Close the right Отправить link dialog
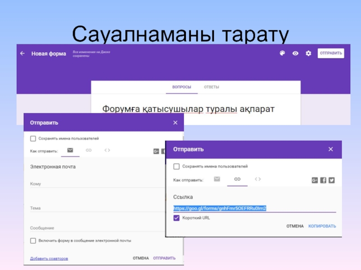Viewport: 361px width, 270px height. pyautogui.click(x=331, y=149)
